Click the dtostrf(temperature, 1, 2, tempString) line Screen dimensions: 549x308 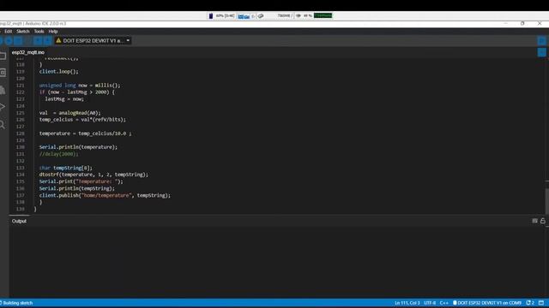coord(94,175)
